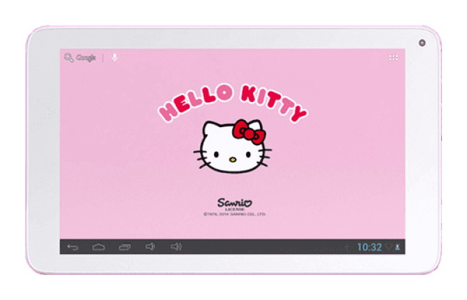467x300 pixels.
Task: Tap the Hello Kitty face wallpaper image
Action: click(x=232, y=146)
